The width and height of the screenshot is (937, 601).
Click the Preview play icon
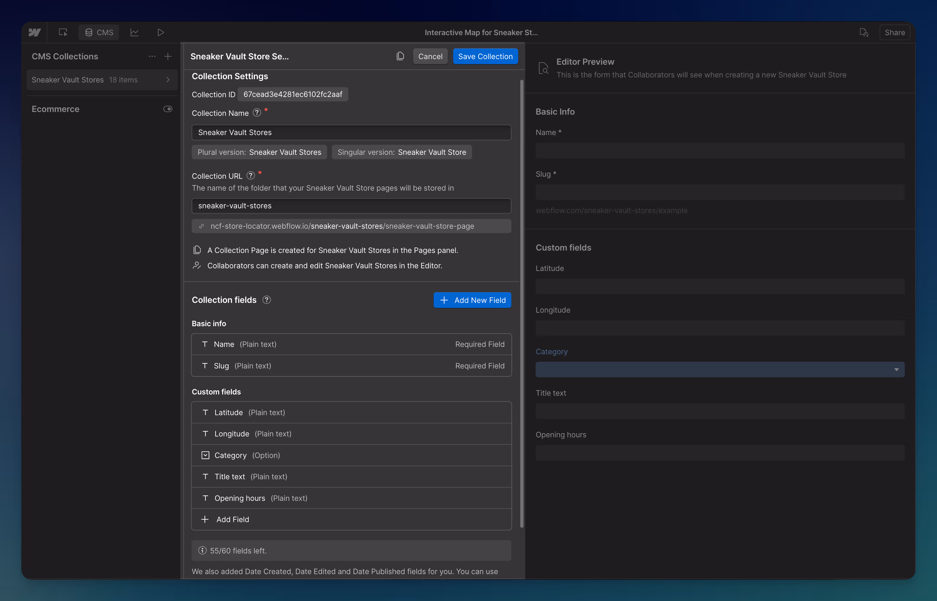[161, 33]
